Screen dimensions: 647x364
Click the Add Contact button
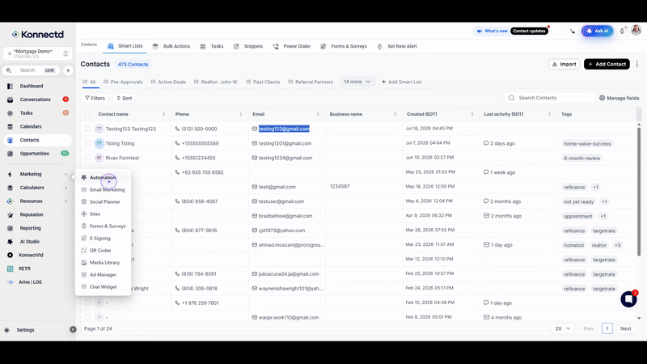point(607,64)
